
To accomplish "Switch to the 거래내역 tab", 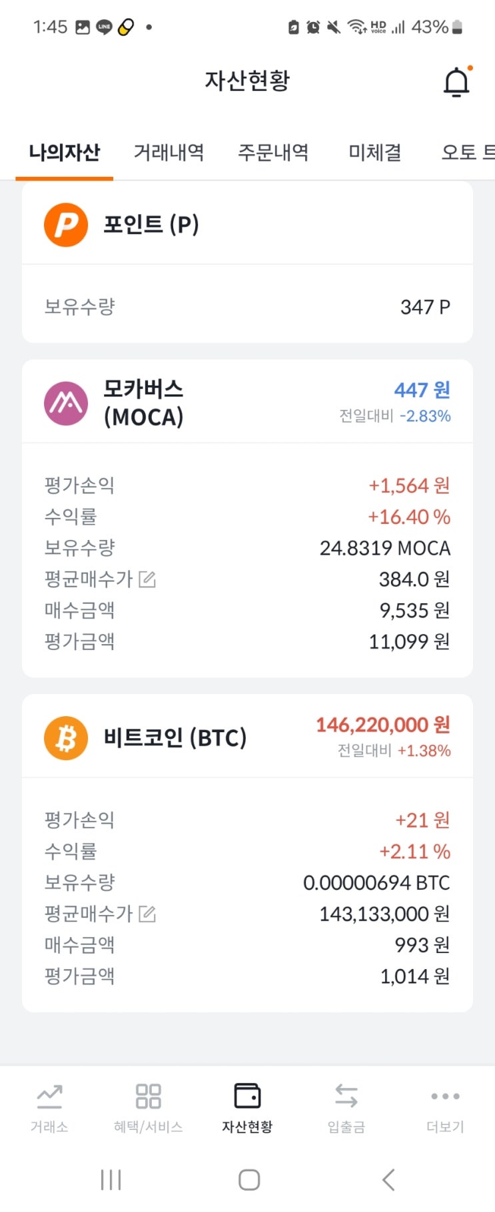I will pos(169,153).
